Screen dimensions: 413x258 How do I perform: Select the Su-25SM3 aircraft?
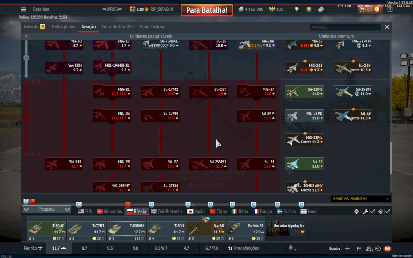tap(209, 164)
